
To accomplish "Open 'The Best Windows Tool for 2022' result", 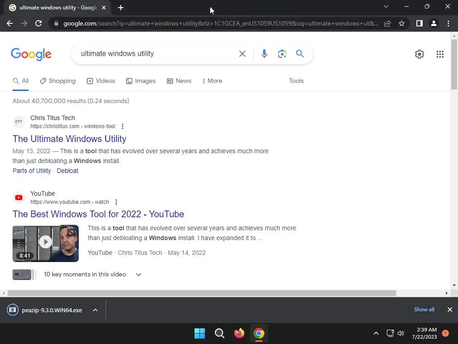I will (98, 214).
